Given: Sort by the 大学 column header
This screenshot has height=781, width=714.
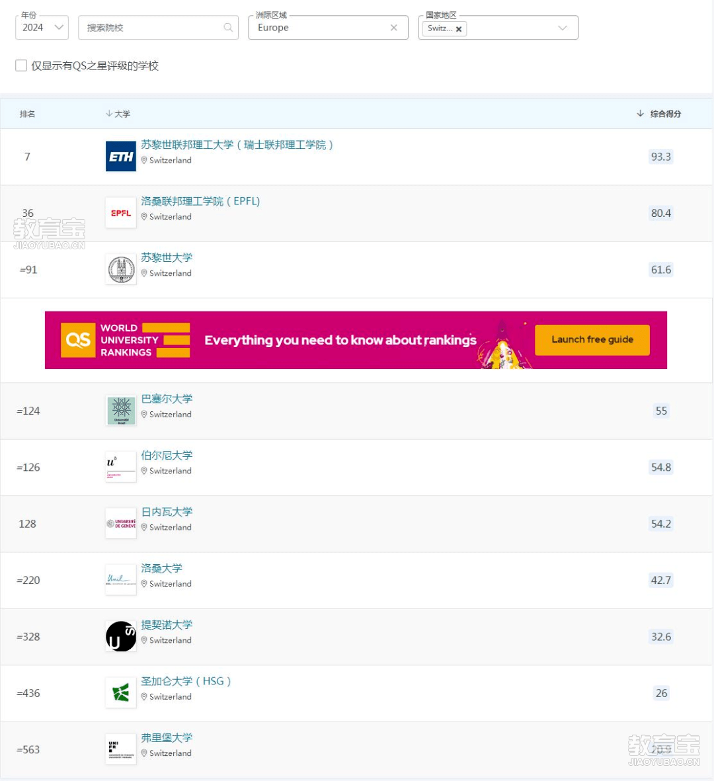Looking at the screenshot, I should coord(122,114).
